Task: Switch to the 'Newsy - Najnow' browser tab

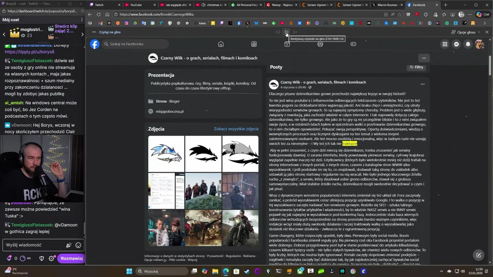Action: [x=282, y=5]
